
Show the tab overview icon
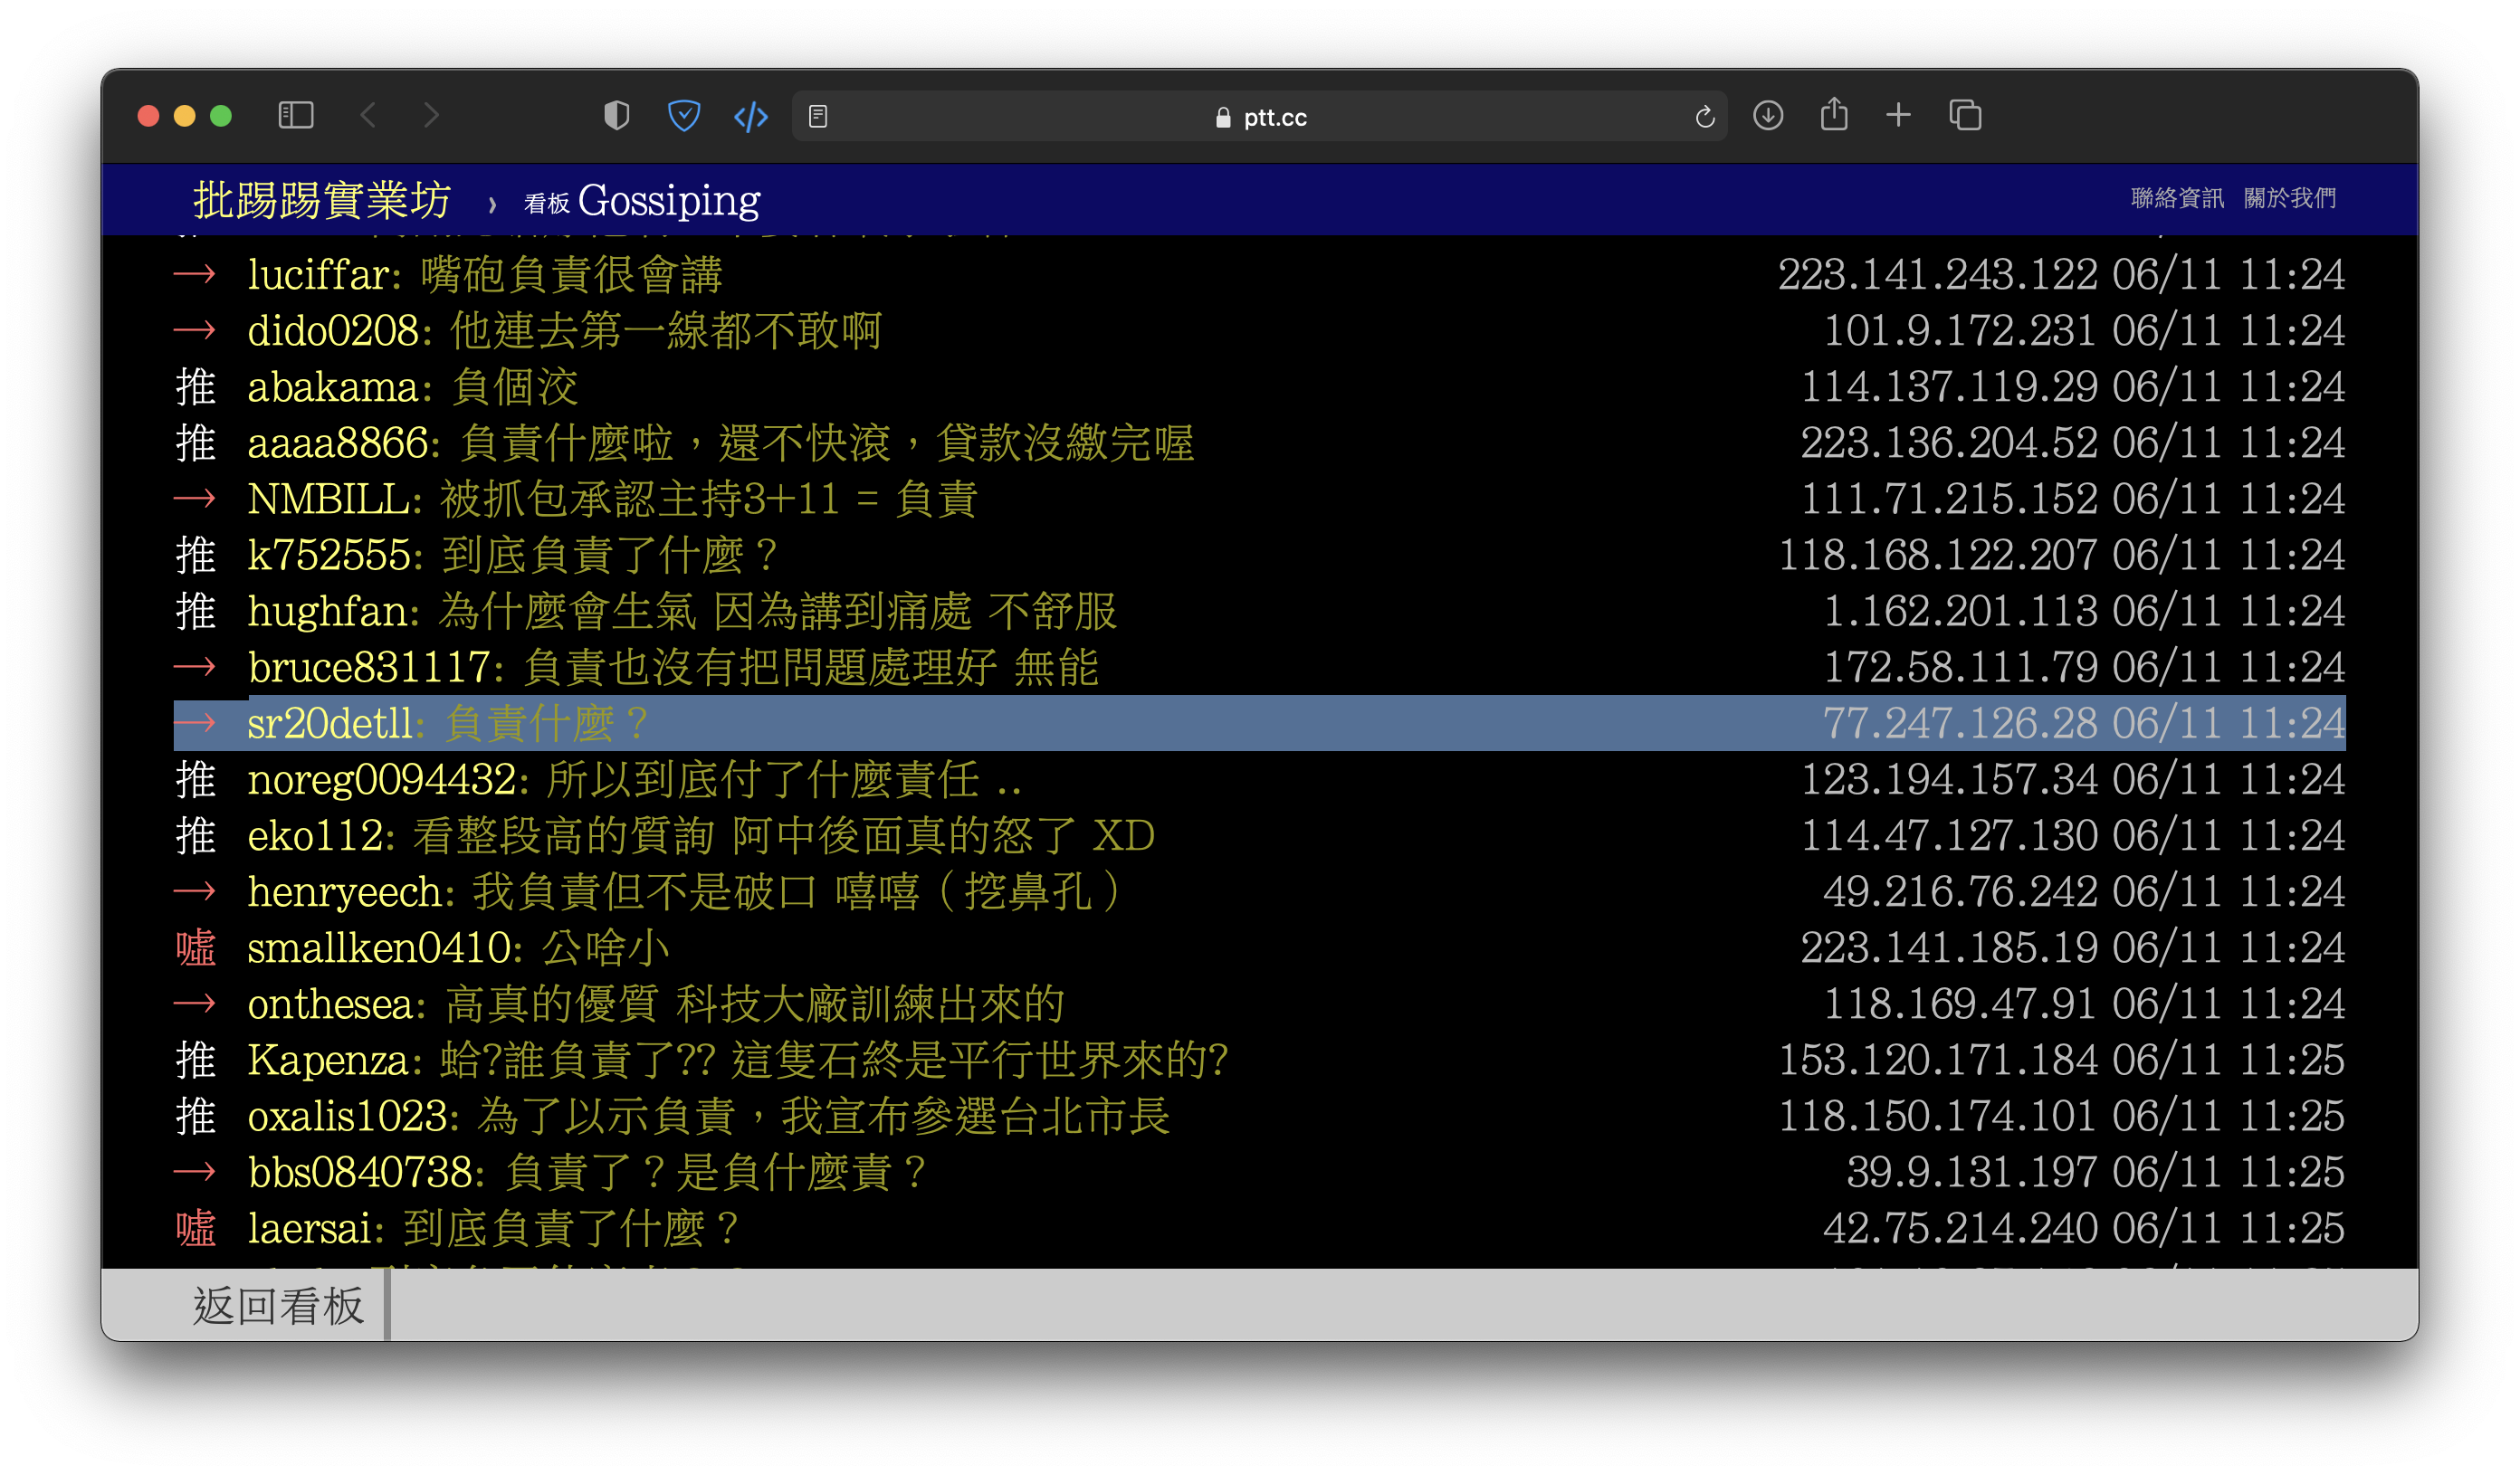pos(1965,116)
